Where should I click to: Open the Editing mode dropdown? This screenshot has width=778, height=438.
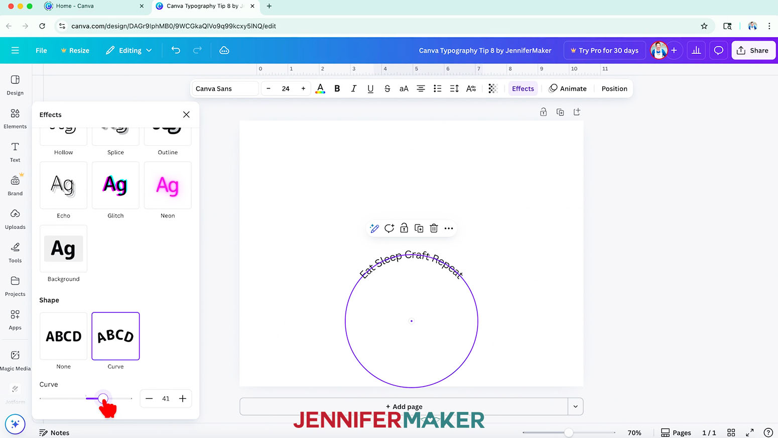(x=129, y=50)
